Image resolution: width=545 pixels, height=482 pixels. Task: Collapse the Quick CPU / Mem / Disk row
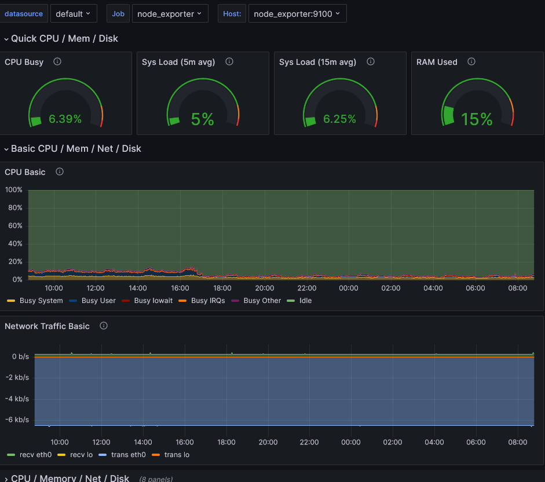(x=64, y=39)
